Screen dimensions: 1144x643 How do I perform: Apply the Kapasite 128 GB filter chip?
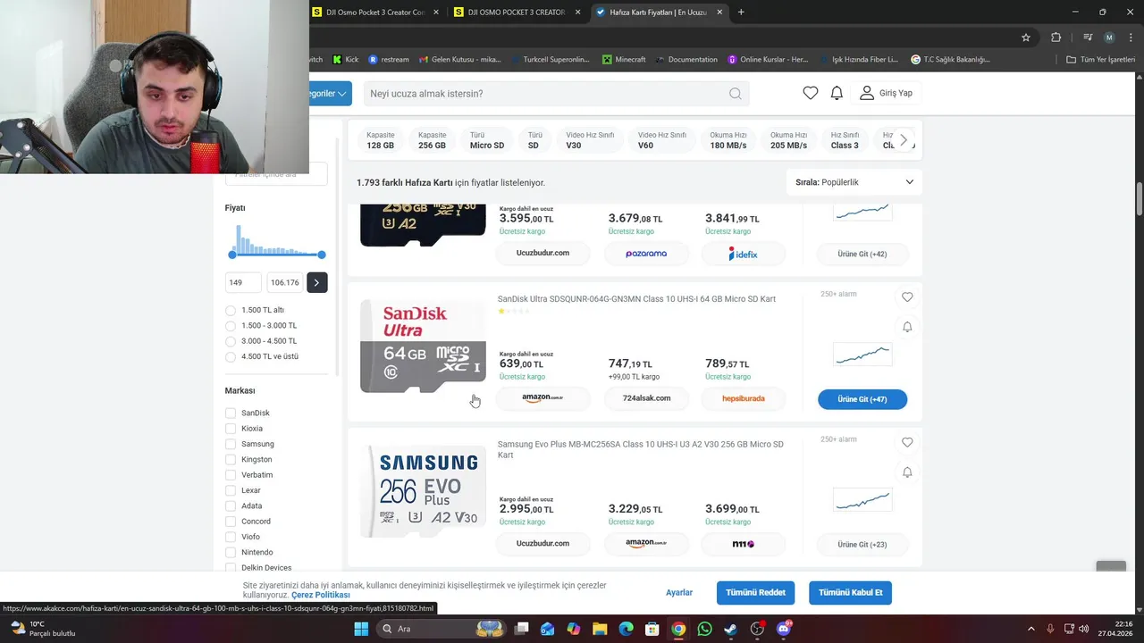click(x=381, y=140)
